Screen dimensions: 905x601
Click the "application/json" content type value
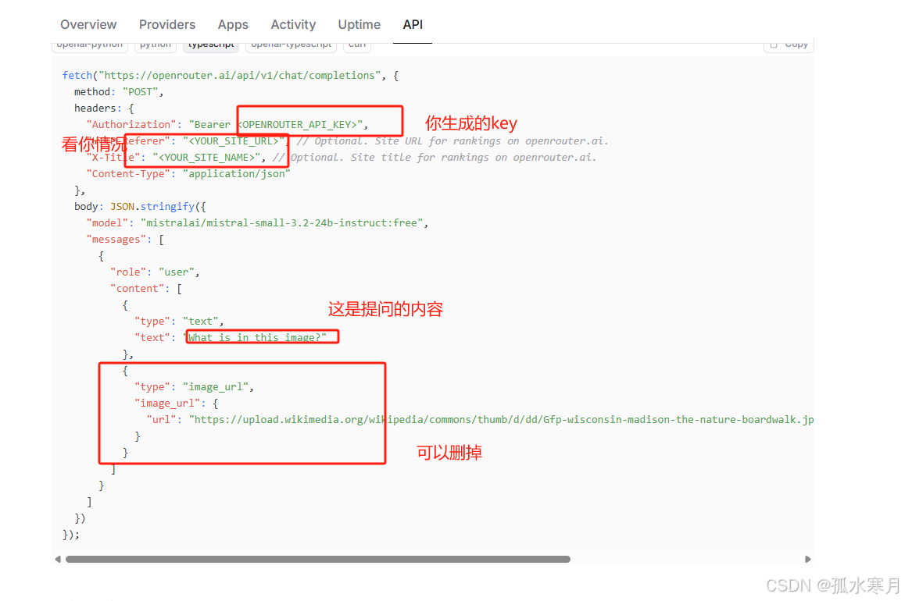(x=237, y=174)
